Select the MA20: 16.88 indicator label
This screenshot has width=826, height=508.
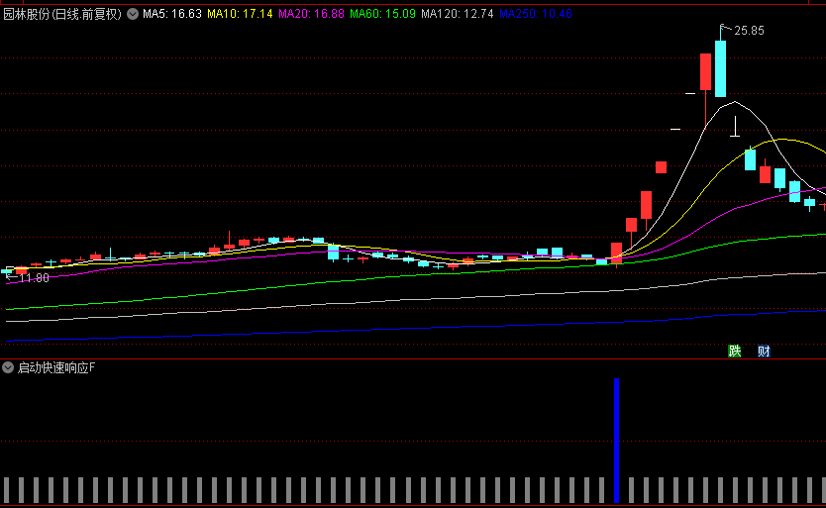click(x=311, y=14)
